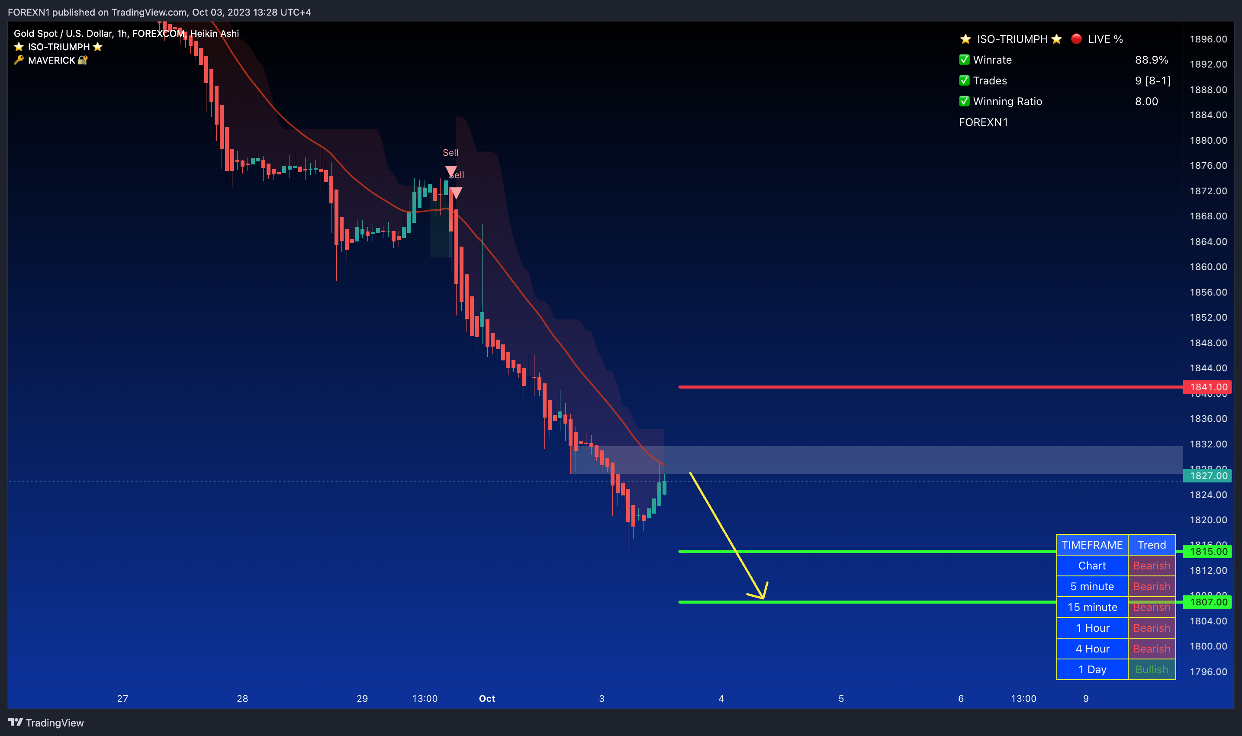
Task: Click the MAVERICK indicator legend label
Action: [51, 60]
